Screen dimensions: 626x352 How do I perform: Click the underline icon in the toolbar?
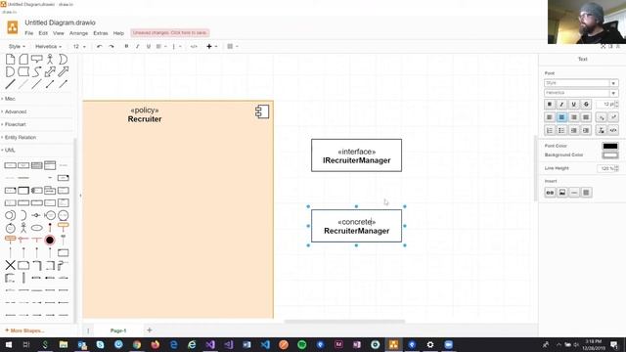(x=148, y=46)
